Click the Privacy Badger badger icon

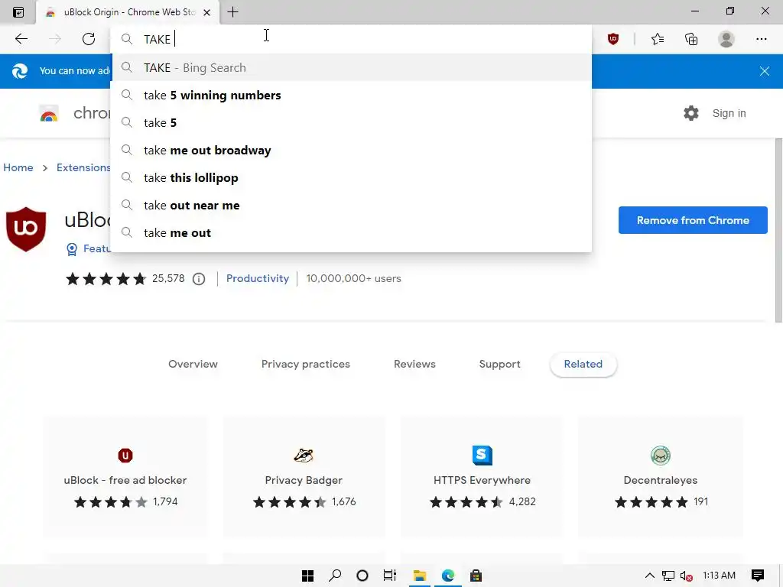pyautogui.click(x=304, y=456)
